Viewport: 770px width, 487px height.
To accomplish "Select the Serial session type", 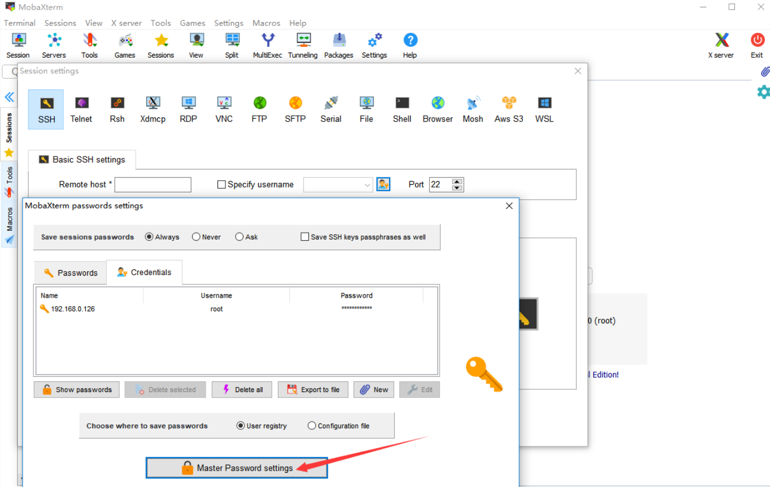I will pos(331,110).
